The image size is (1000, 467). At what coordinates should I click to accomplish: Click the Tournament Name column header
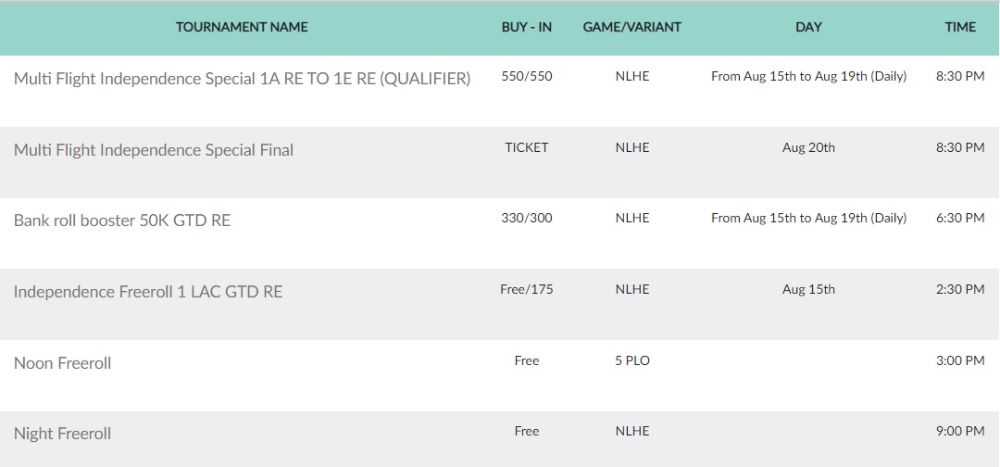coord(242,28)
